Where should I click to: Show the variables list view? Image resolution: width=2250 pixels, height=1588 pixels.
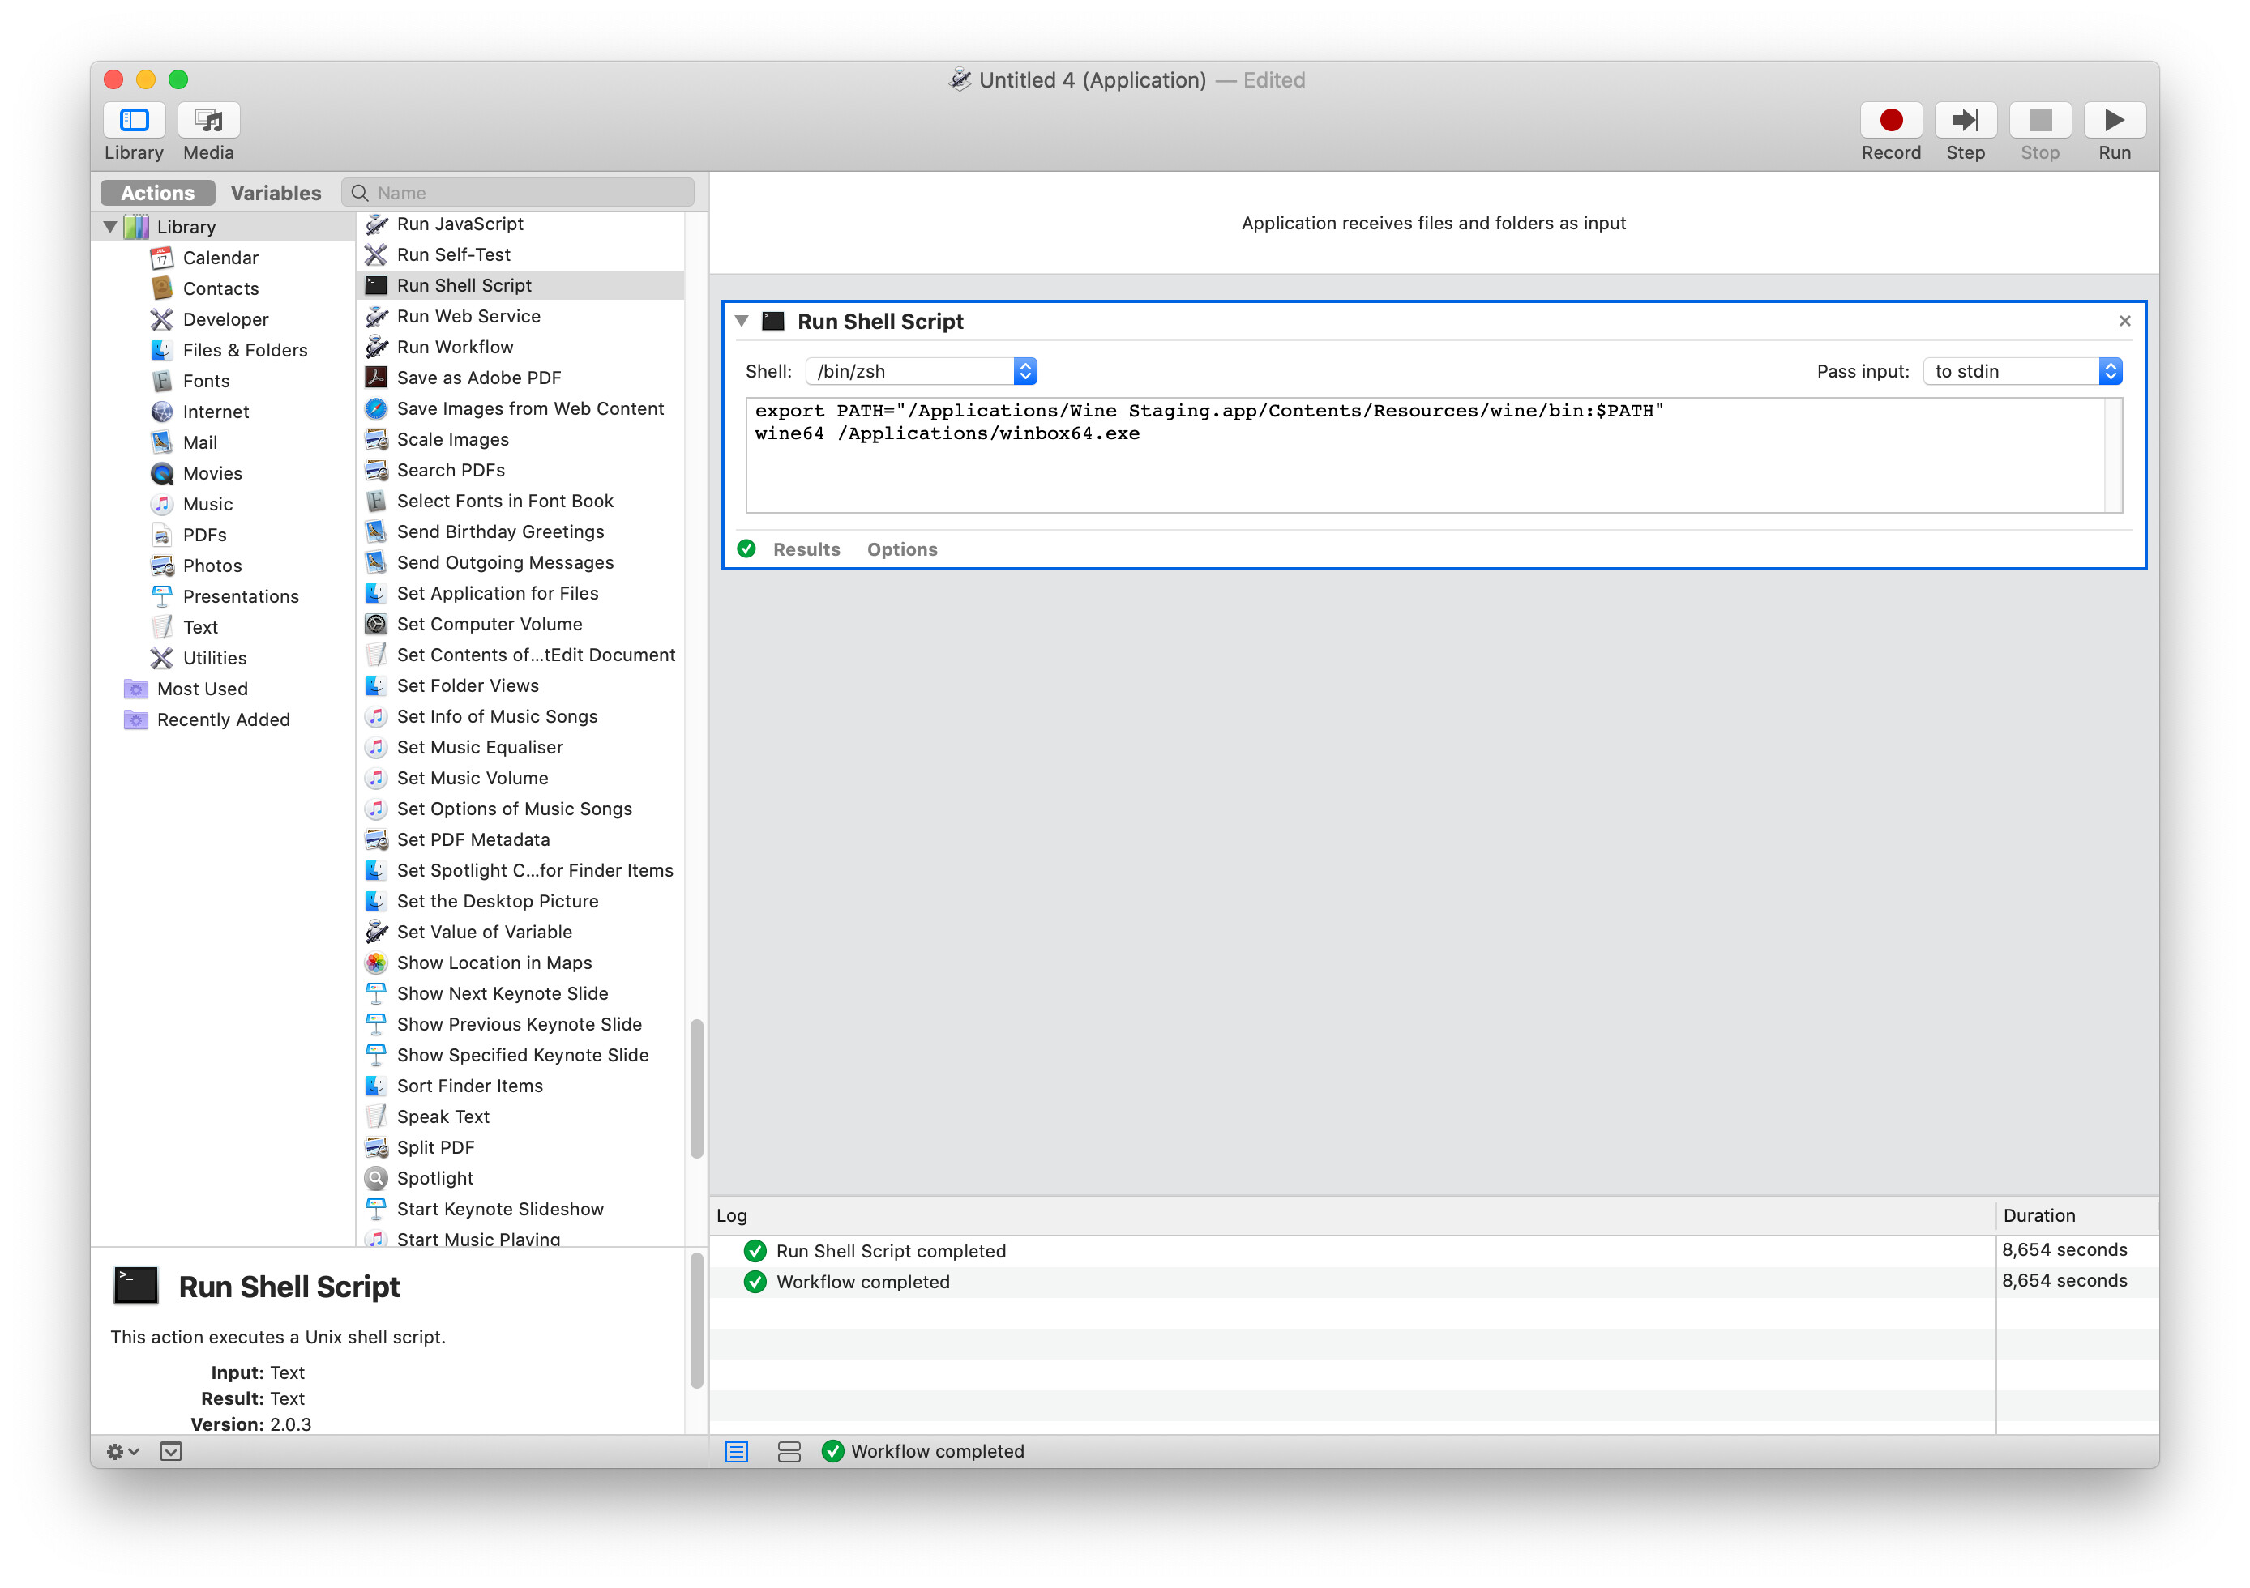pos(789,1452)
